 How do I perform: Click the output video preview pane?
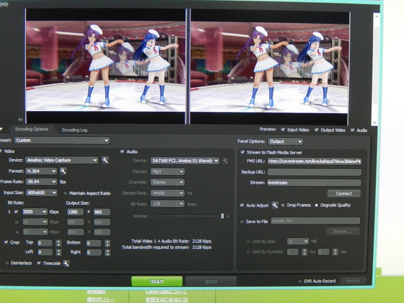[x=269, y=67]
